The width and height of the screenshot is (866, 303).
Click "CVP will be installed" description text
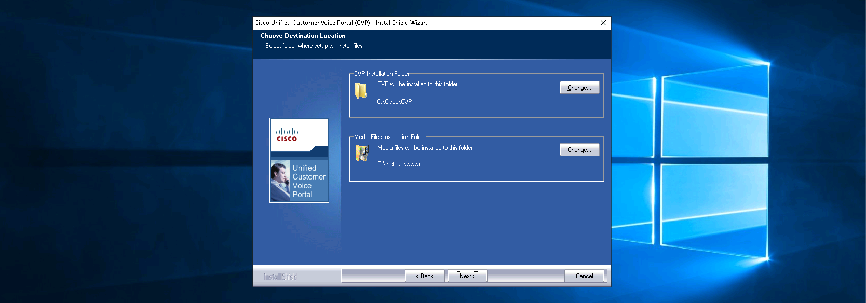point(418,84)
